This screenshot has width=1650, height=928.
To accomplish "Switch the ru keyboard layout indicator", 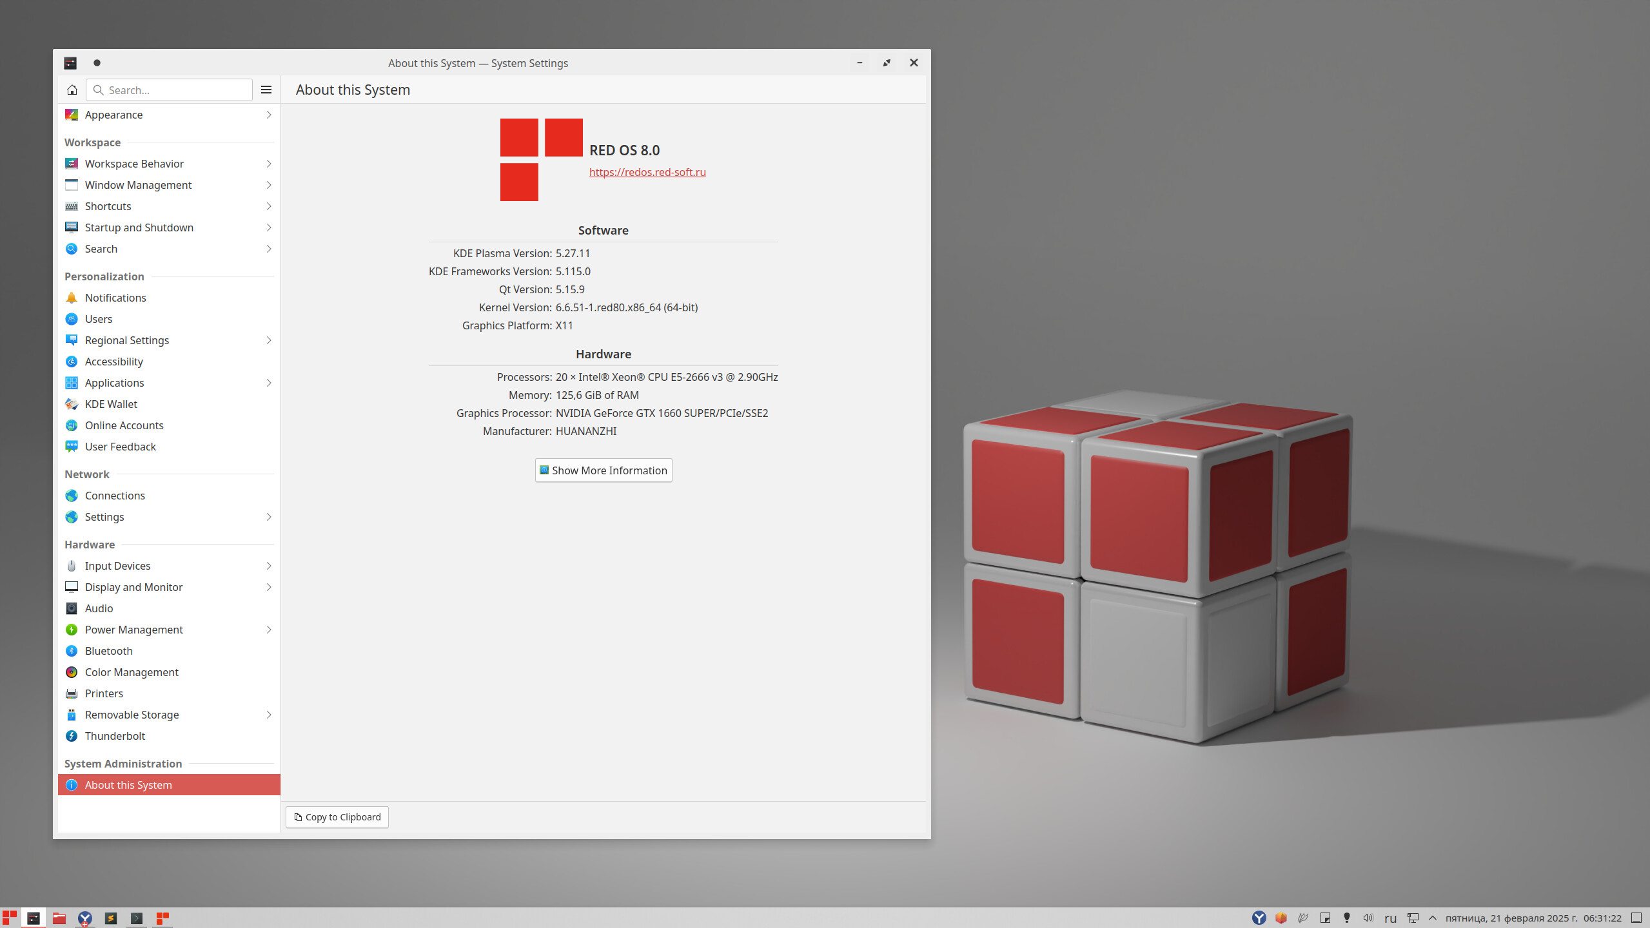I will pos(1390,918).
